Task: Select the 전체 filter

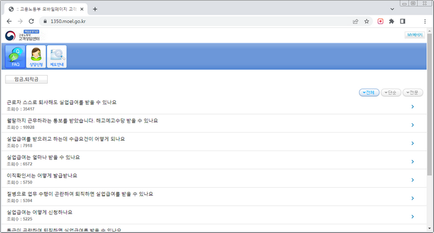Action: point(369,92)
